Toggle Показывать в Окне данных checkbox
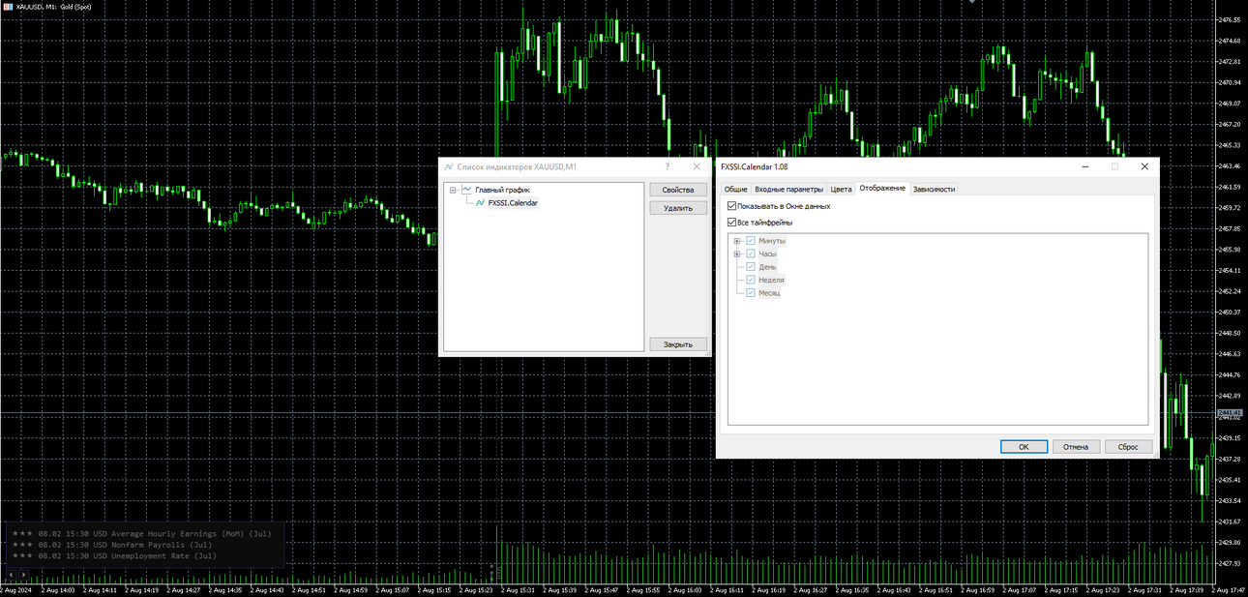1248x597 pixels. point(731,206)
